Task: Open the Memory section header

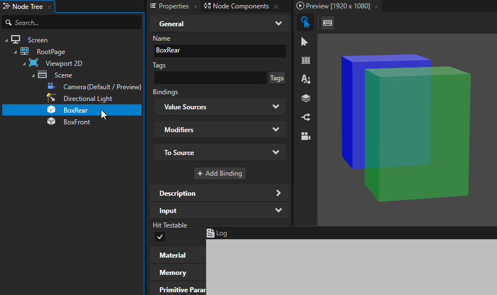Action: (178, 273)
